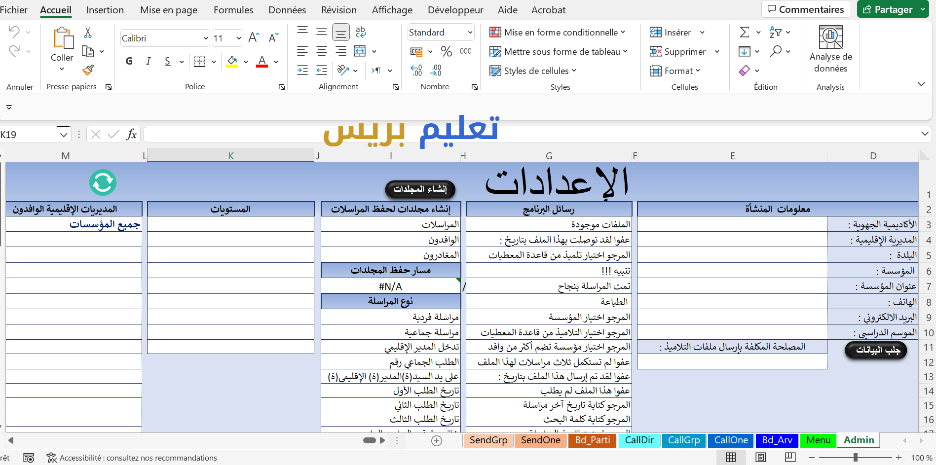Open the Calibri font name dropdown
The width and height of the screenshot is (936, 465).
pos(206,38)
